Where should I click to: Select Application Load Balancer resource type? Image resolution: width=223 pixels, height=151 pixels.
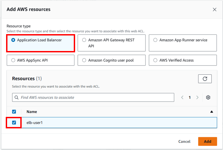41,43
